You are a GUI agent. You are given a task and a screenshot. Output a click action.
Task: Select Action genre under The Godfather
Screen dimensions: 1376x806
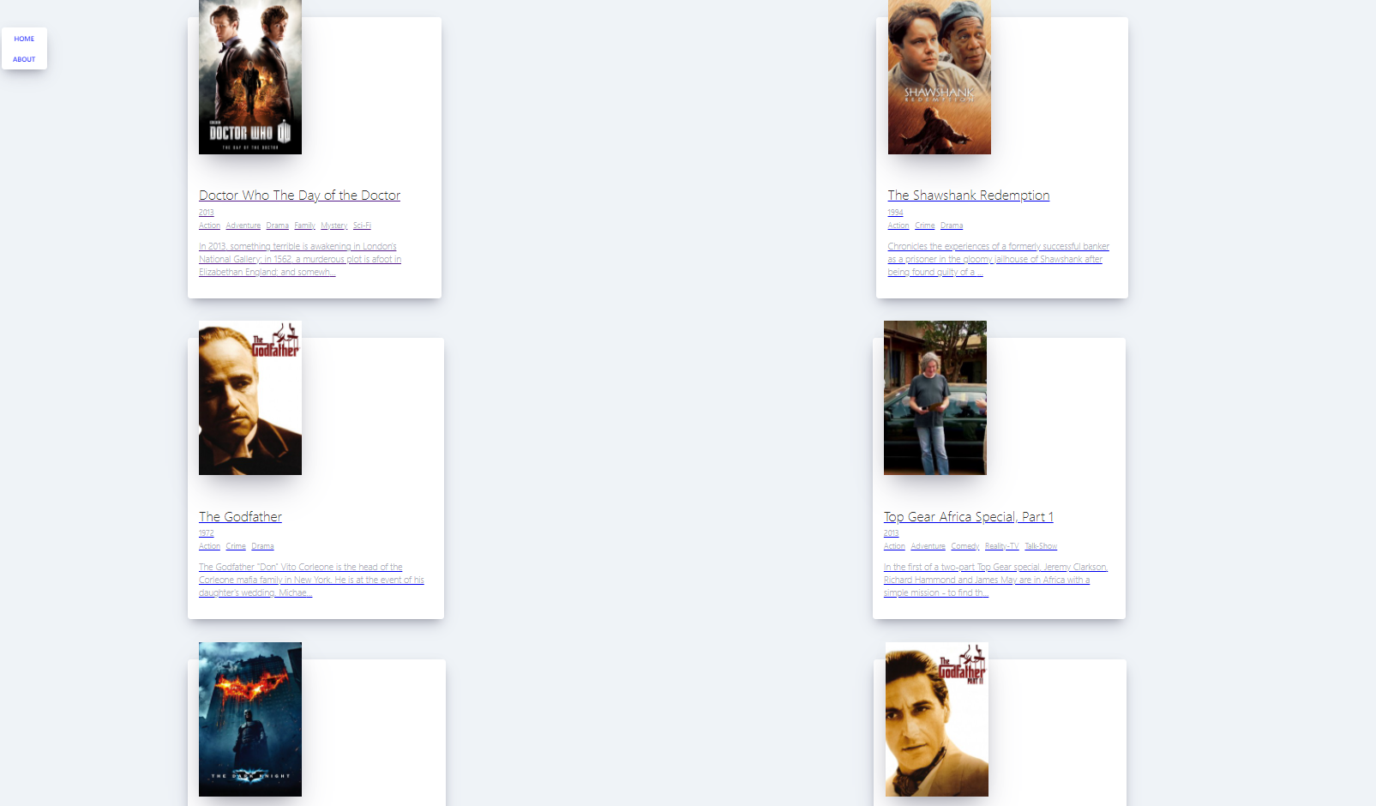(209, 546)
